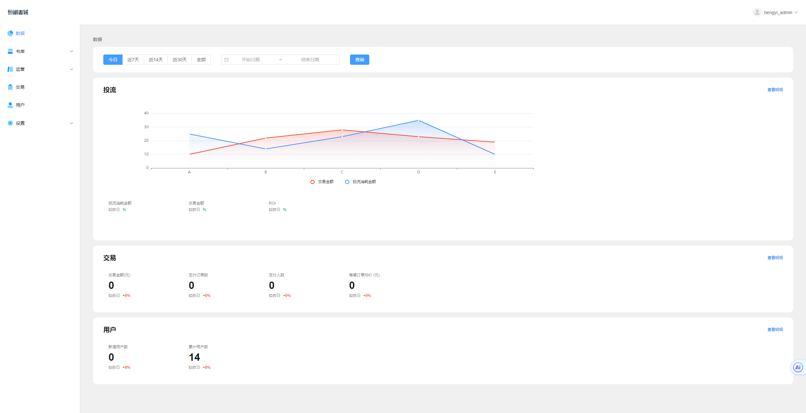Click the 用户 person sidebar icon
This screenshot has width=806, height=413.
click(x=10, y=105)
